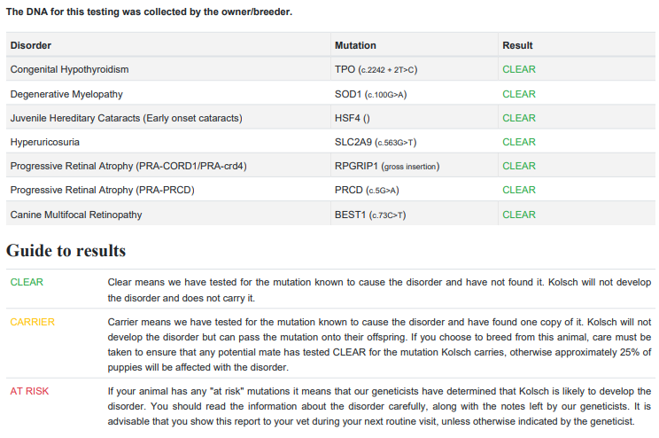This screenshot has height=438, width=659.
Task: Click the Hyperuricosuria disorder entry
Action: pyautogui.click(x=44, y=142)
